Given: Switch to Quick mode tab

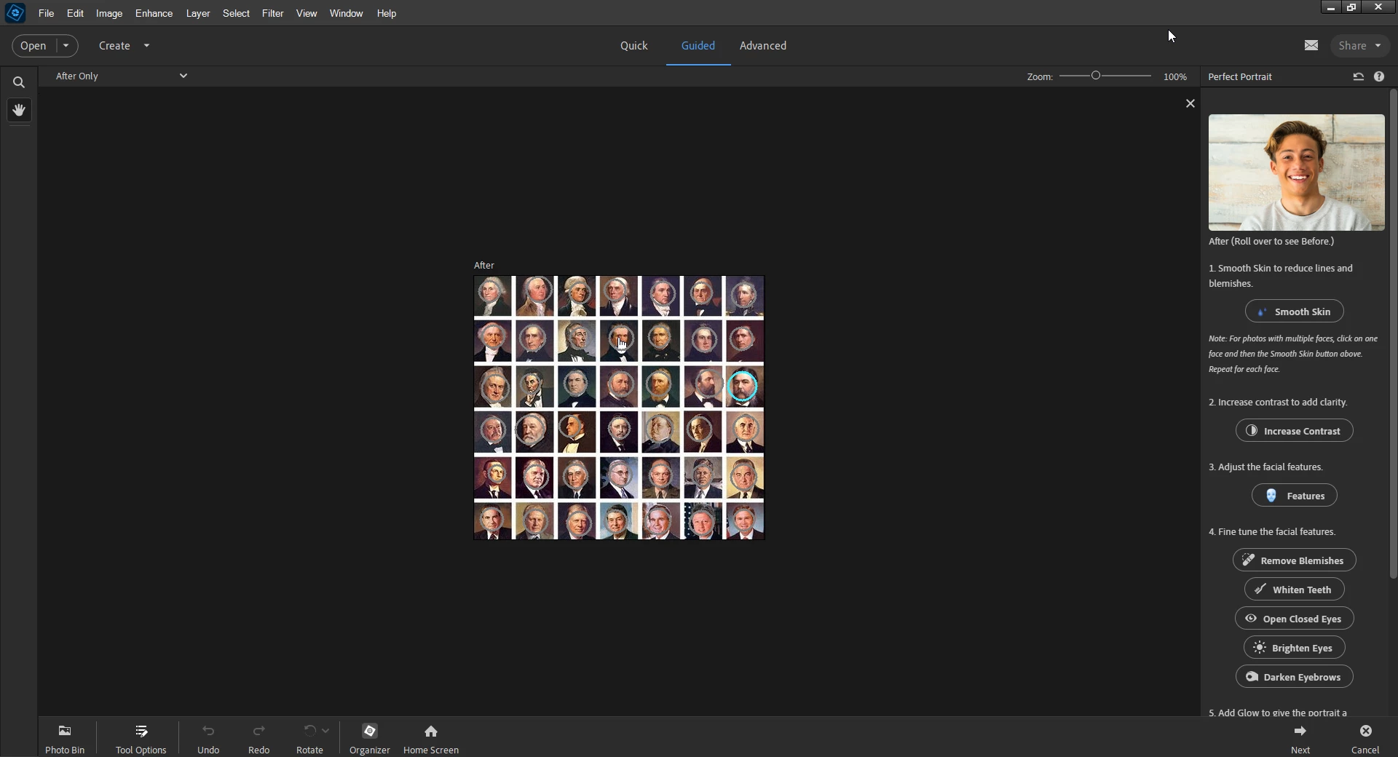Looking at the screenshot, I should pyautogui.click(x=633, y=45).
